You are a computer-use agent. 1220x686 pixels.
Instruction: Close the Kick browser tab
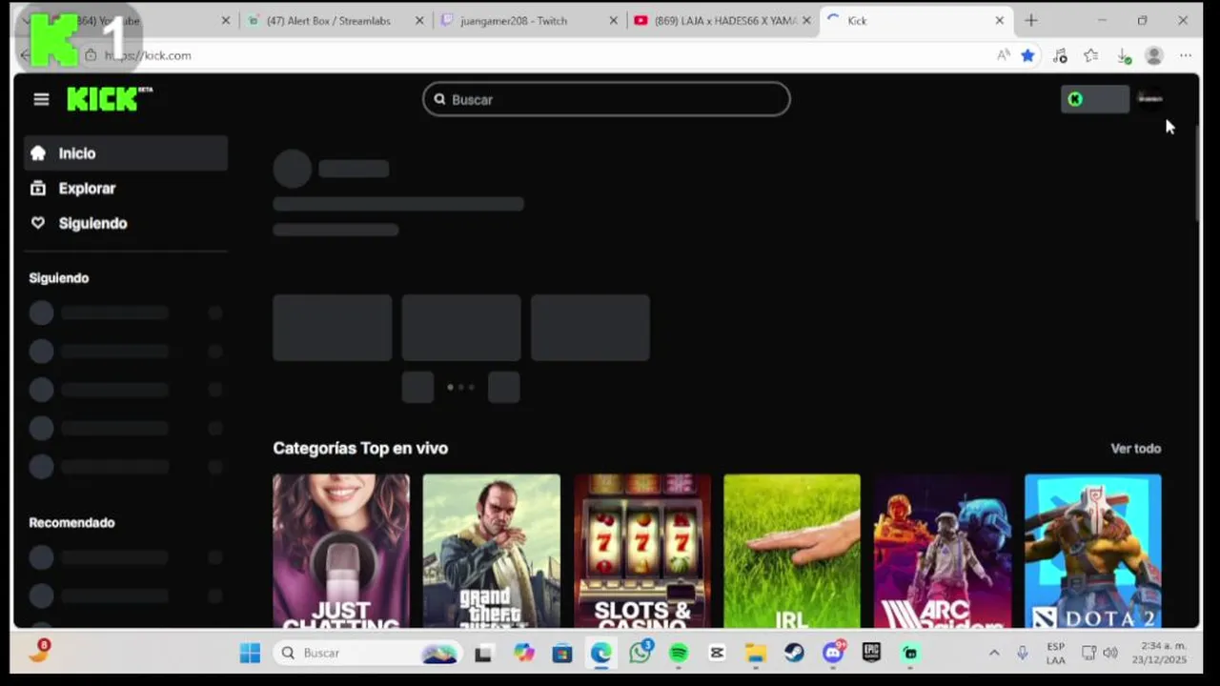tap(999, 21)
